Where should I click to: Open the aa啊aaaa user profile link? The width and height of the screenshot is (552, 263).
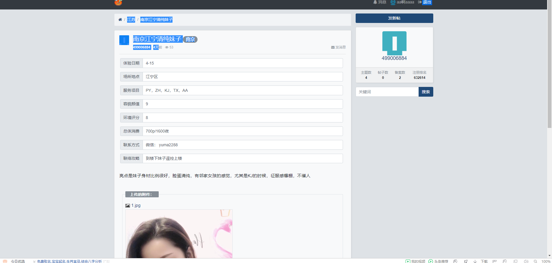[x=405, y=2]
